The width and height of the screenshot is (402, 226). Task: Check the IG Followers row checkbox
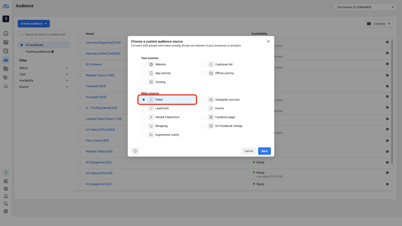[x=79, y=65]
